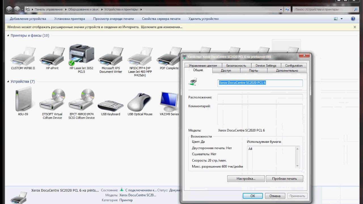Click the search magnifier icon
Screen dimensions: 363x204
(x=356, y=9)
